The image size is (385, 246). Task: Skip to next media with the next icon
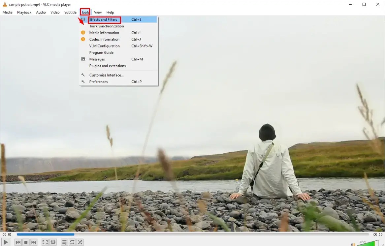34,242
